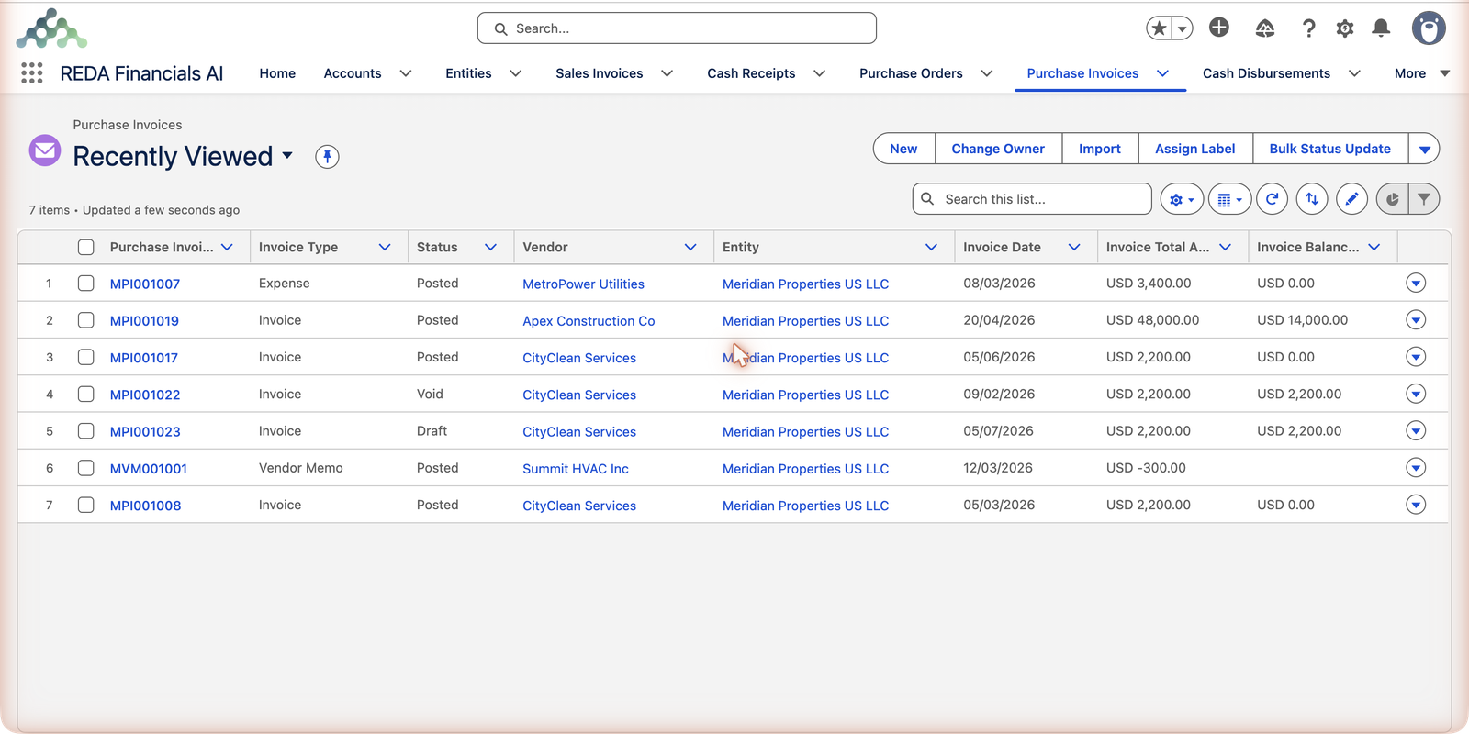Open the Setup gear icon

[1345, 28]
